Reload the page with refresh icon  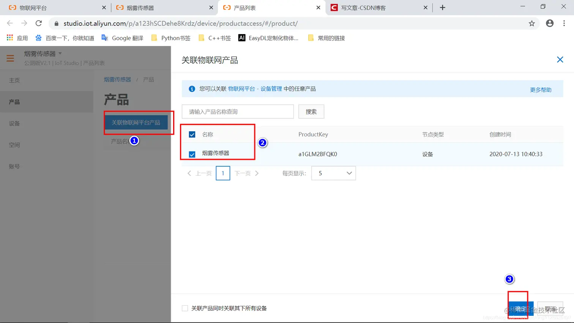pos(39,23)
